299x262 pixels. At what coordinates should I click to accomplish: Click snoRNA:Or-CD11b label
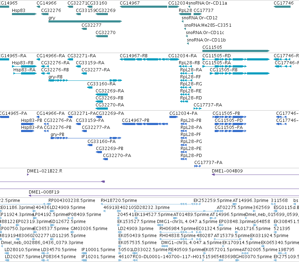click(206, 40)
